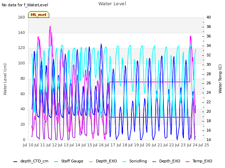This screenshot has height=168, width=225.
Task: Click the 40 right axis tick label
Action: point(208,17)
